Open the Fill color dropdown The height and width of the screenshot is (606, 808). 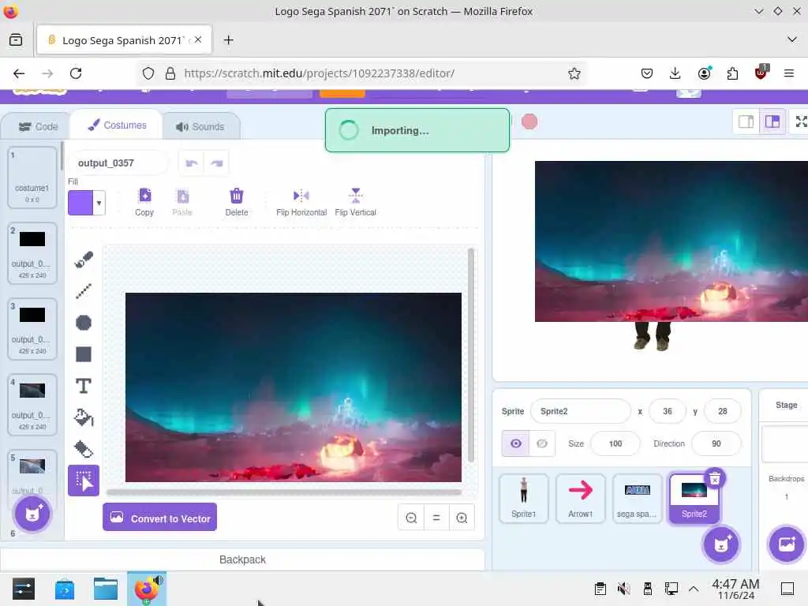(99, 203)
